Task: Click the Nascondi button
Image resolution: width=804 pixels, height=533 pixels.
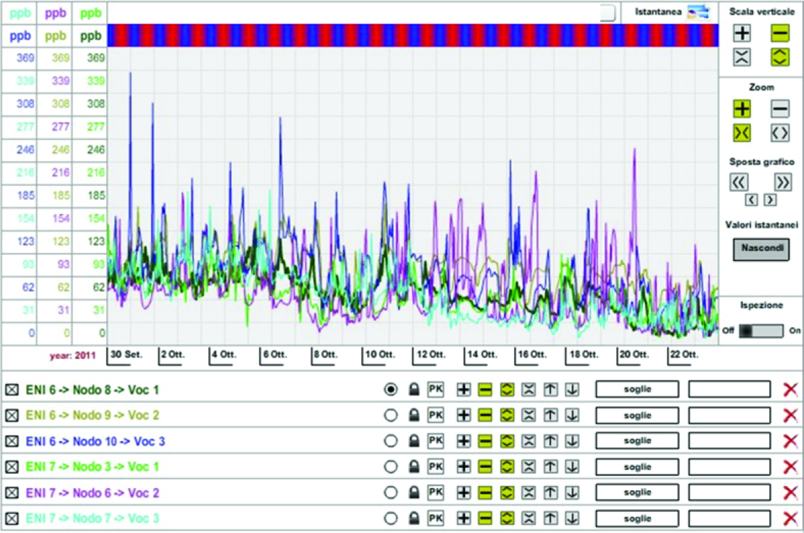Action: [x=761, y=249]
